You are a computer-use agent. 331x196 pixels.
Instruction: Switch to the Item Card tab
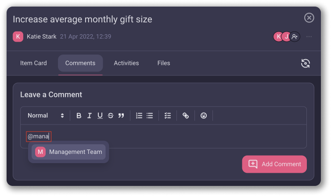[33, 63]
